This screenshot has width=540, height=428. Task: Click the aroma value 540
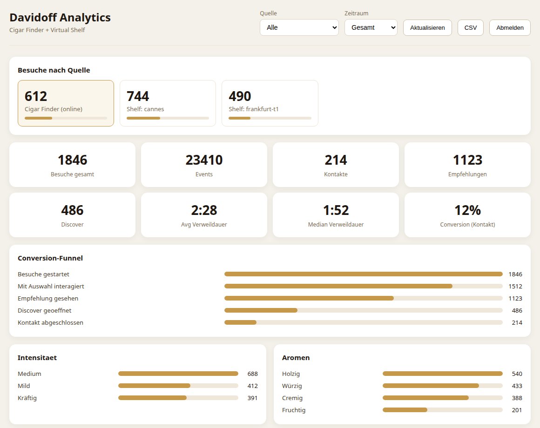pos(517,374)
